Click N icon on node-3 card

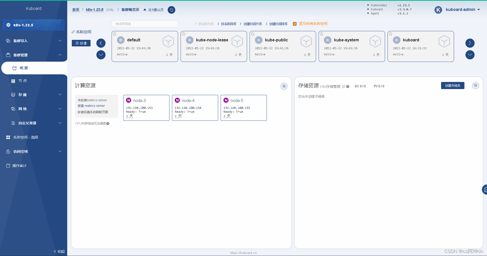click(x=129, y=100)
